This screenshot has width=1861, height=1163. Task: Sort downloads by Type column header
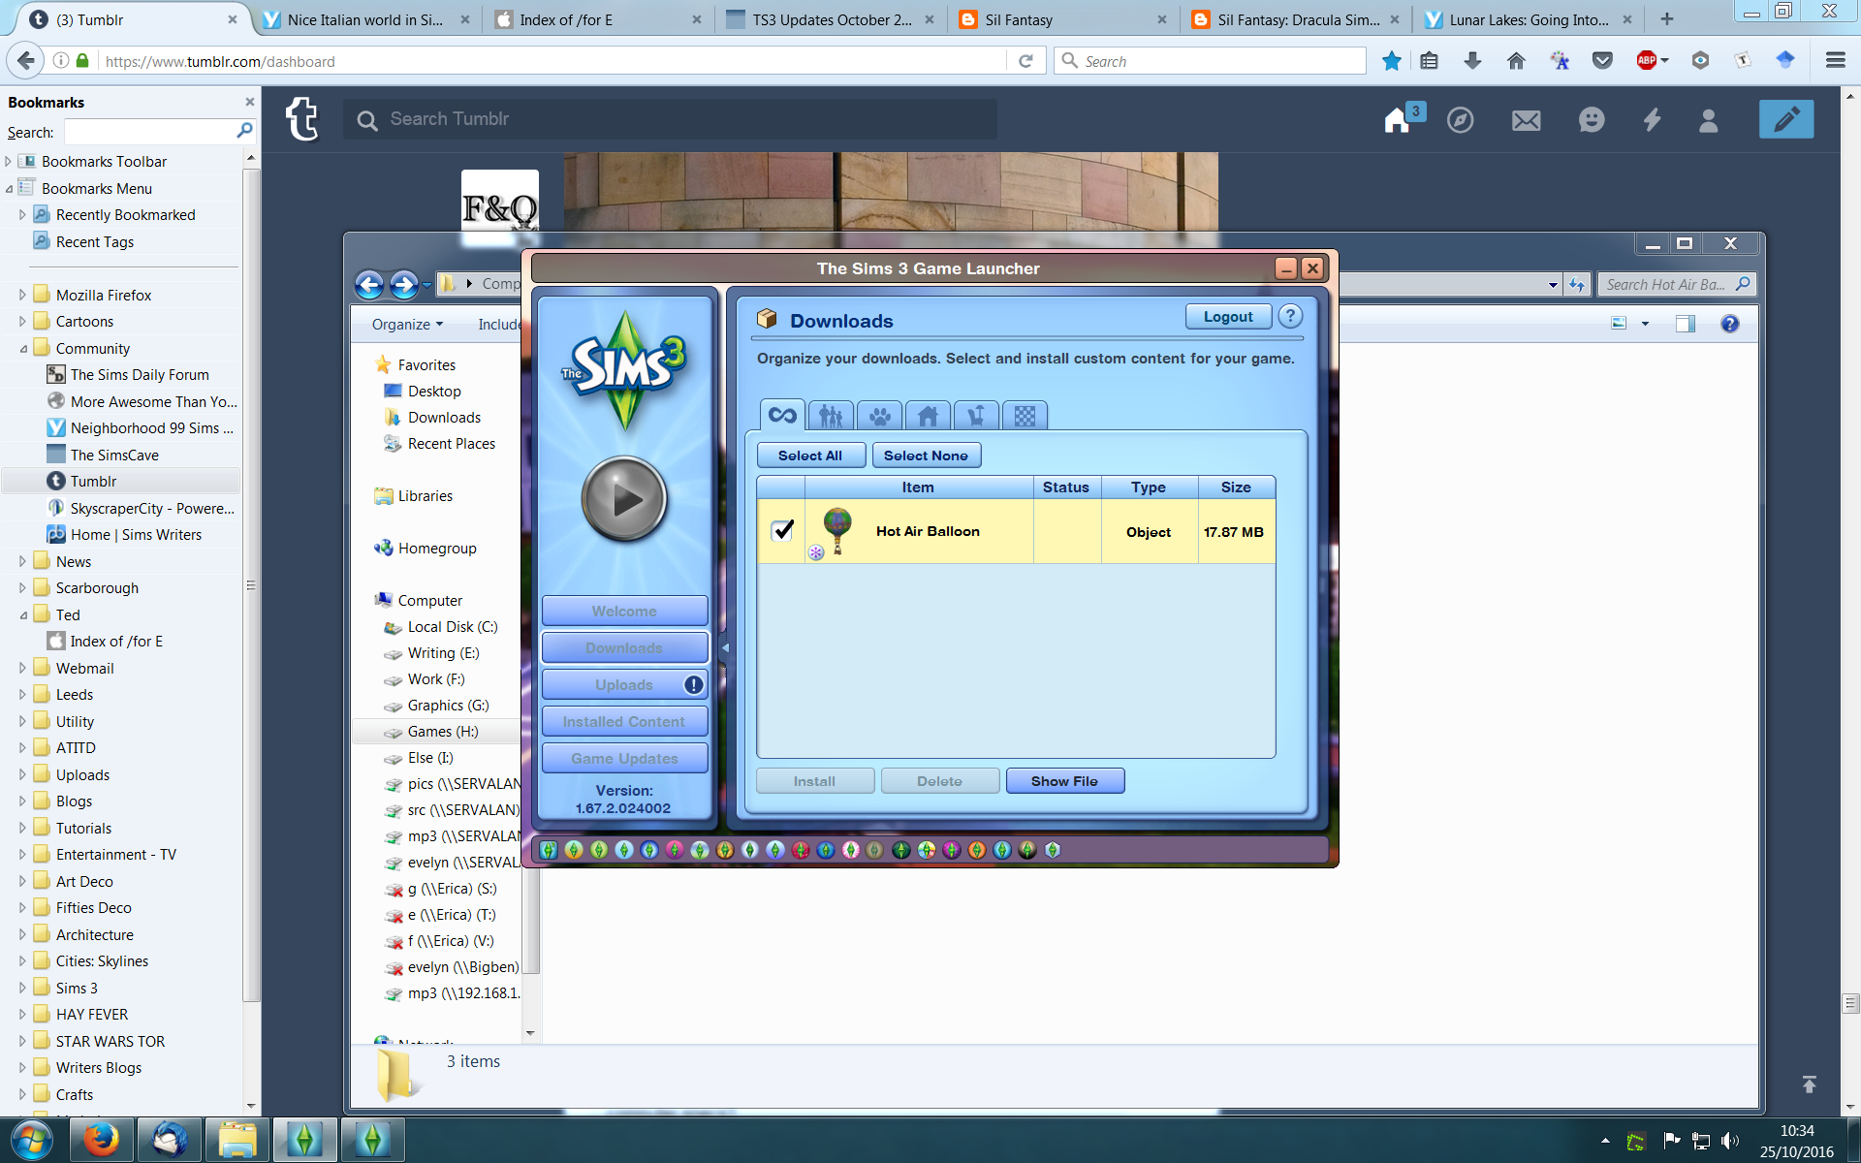pyautogui.click(x=1149, y=487)
